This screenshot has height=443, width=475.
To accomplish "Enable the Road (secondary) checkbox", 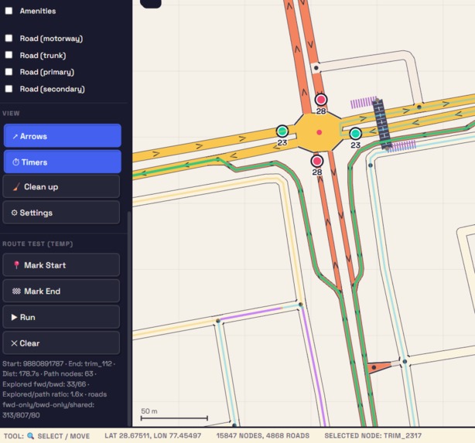I will (x=9, y=89).
